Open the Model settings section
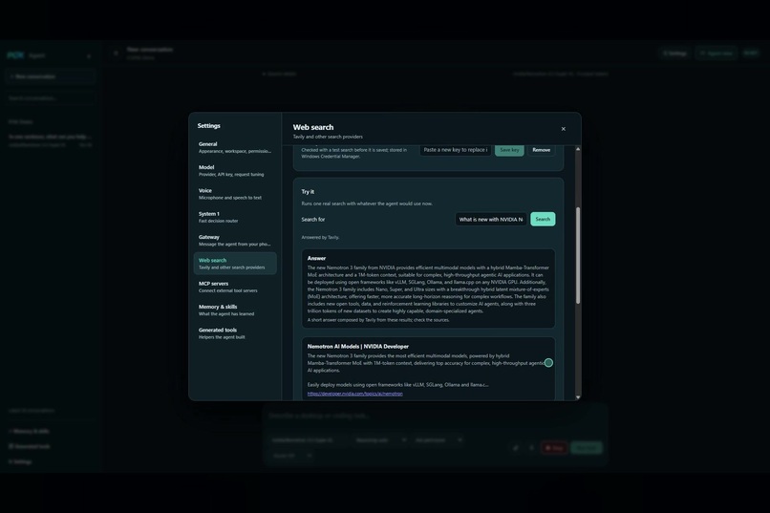This screenshot has width=770, height=513. [x=235, y=170]
